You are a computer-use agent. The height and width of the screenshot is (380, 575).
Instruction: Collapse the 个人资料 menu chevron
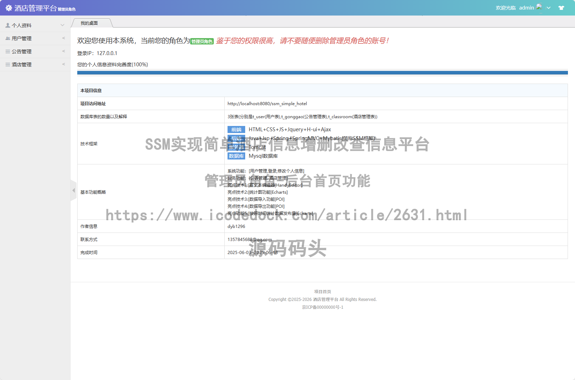coord(62,25)
